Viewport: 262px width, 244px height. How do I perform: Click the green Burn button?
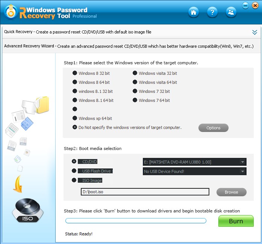click(x=236, y=221)
